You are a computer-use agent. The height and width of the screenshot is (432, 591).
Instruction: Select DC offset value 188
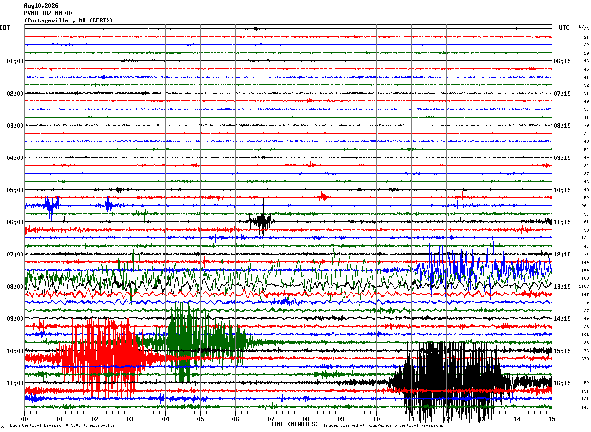tap(585, 278)
